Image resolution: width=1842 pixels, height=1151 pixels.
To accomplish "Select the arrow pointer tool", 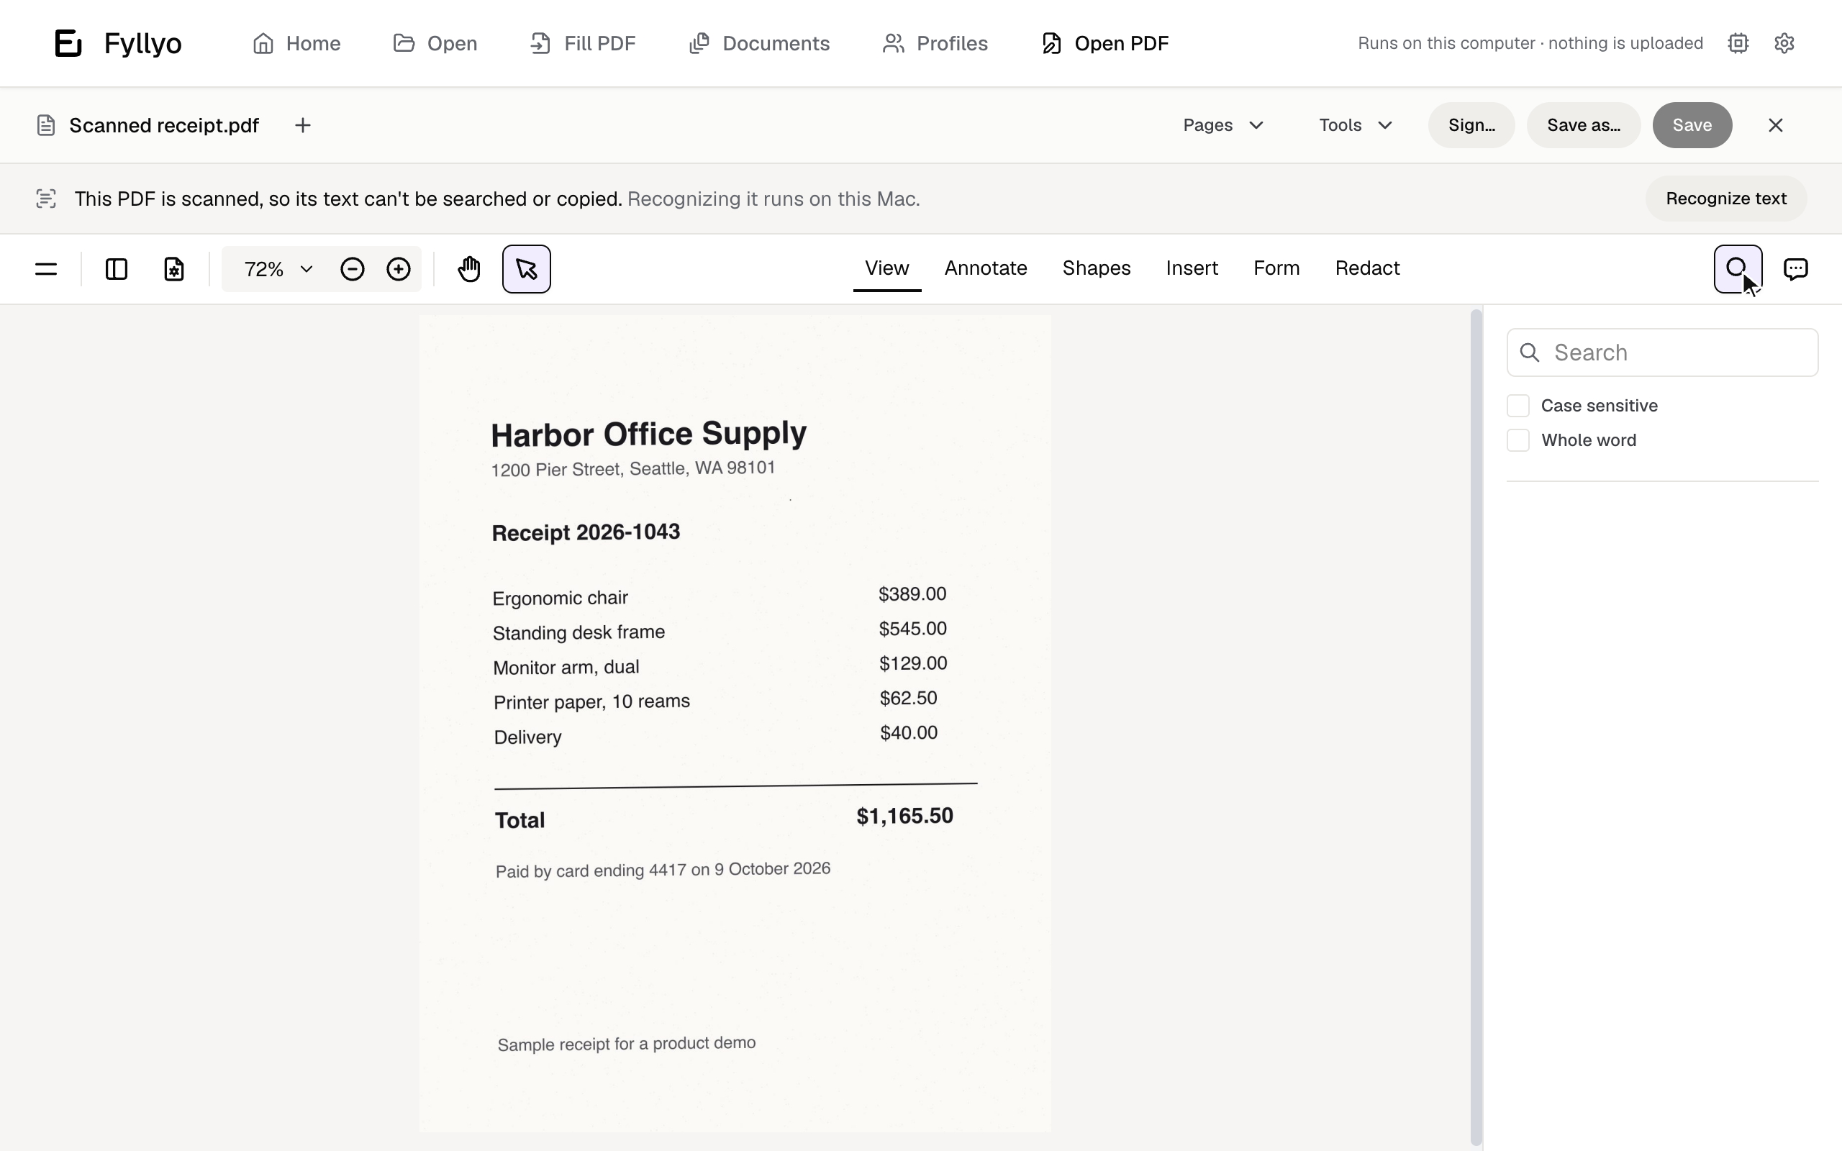I will (x=527, y=269).
